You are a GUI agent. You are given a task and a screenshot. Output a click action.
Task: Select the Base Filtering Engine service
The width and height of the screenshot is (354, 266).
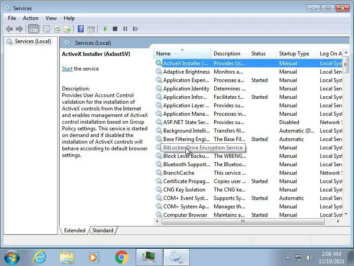248,139
